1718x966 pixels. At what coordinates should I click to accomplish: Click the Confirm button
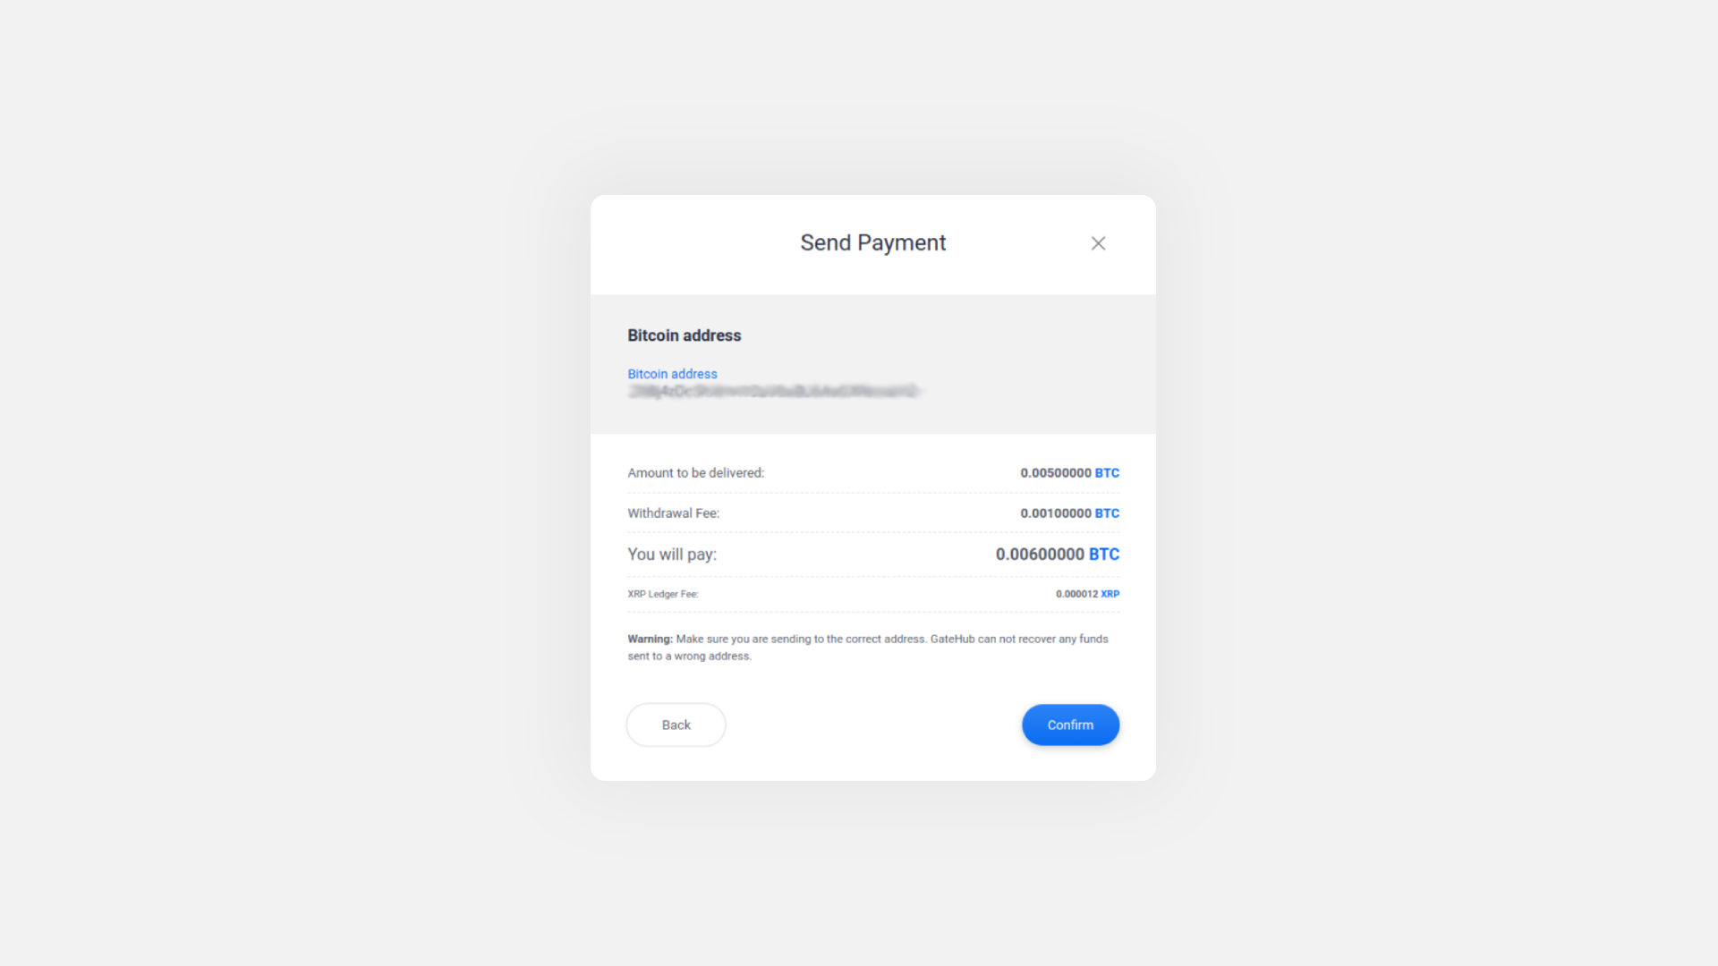coord(1069,724)
